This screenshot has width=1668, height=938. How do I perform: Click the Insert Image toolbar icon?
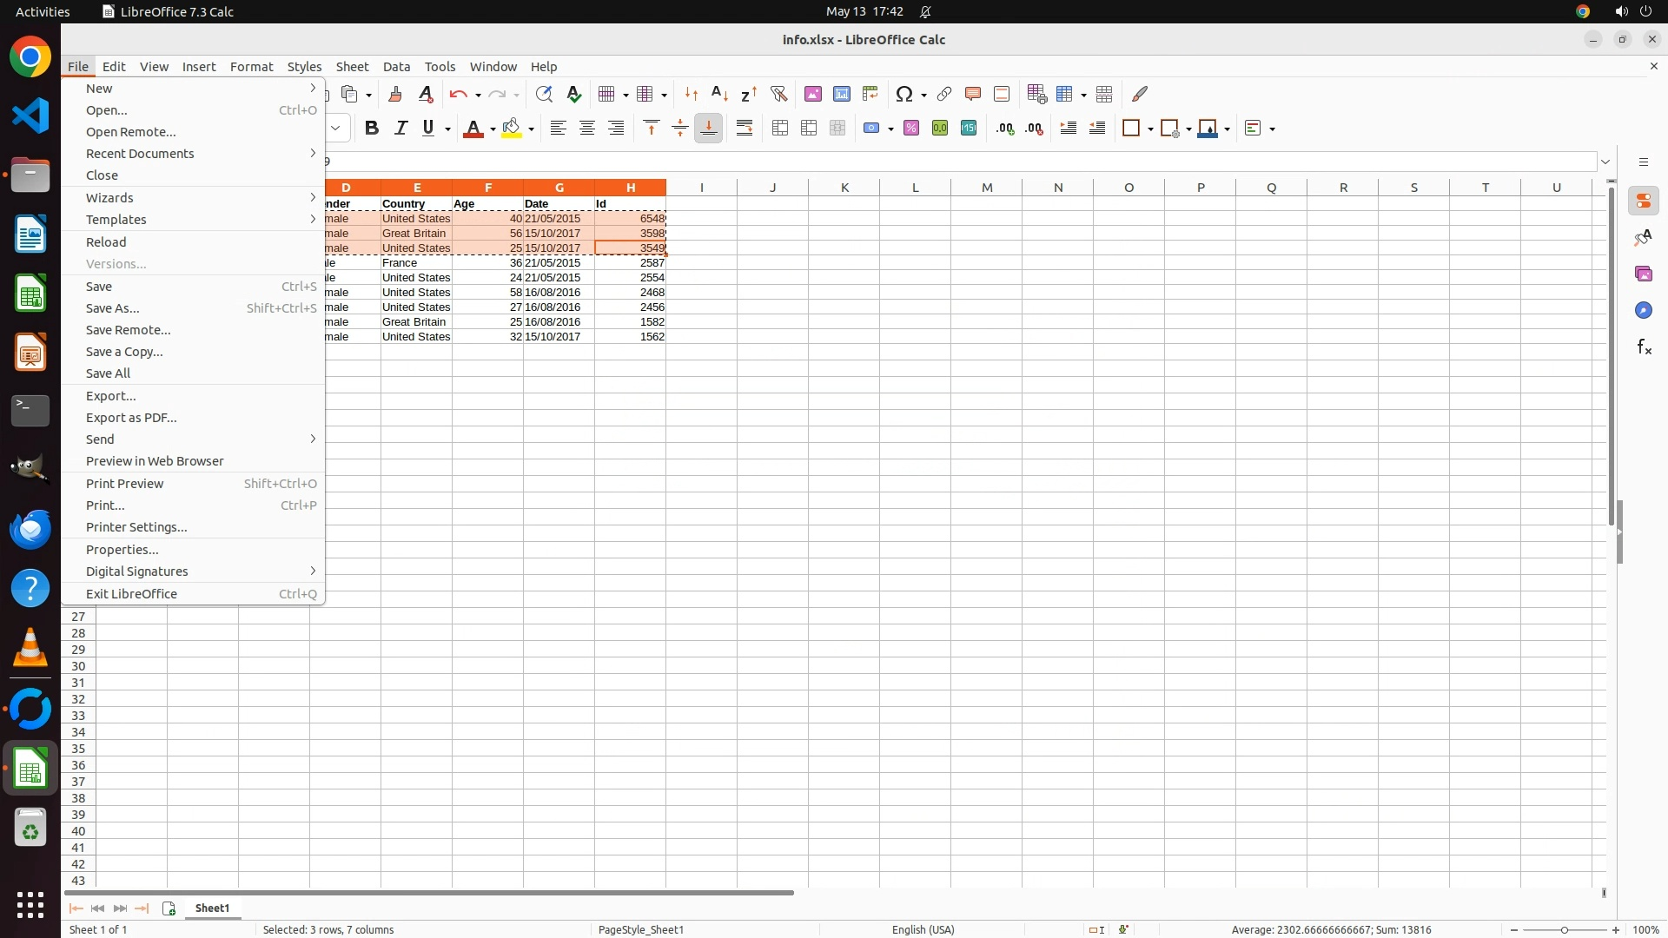tap(813, 94)
